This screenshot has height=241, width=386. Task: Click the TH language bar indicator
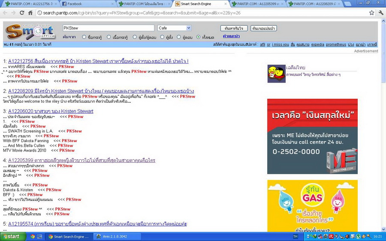tap(296, 237)
